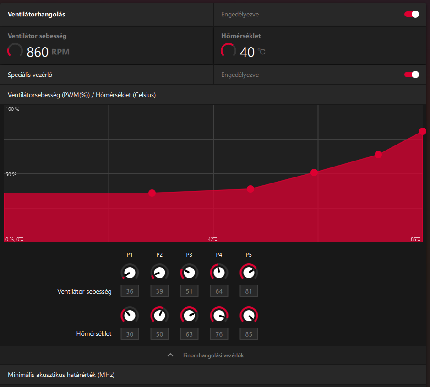
Task: Adjust the P4 temperature dial
Action: point(219,315)
